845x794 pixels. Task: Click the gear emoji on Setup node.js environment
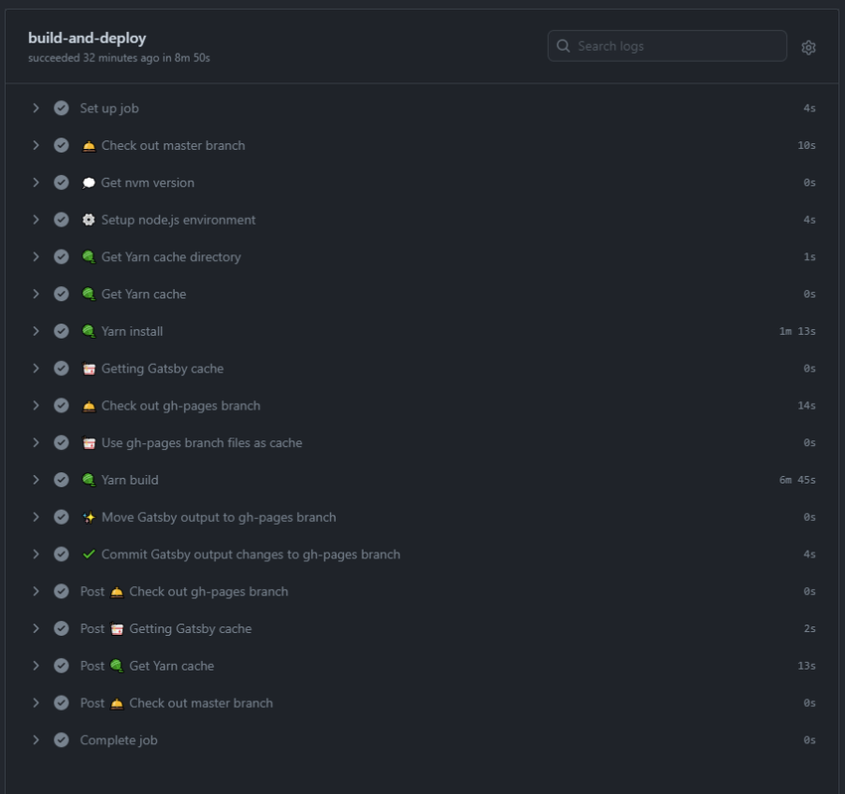(x=88, y=220)
